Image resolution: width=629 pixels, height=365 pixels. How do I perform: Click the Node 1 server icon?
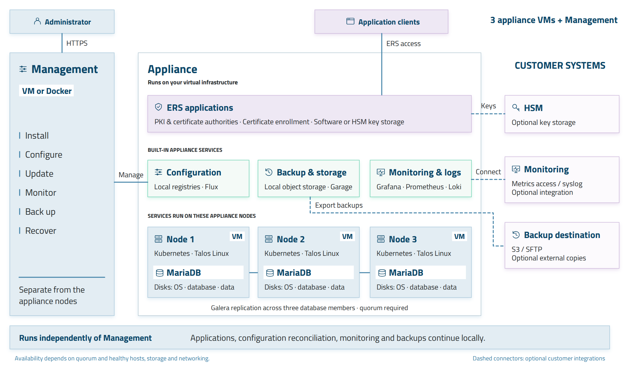point(158,239)
